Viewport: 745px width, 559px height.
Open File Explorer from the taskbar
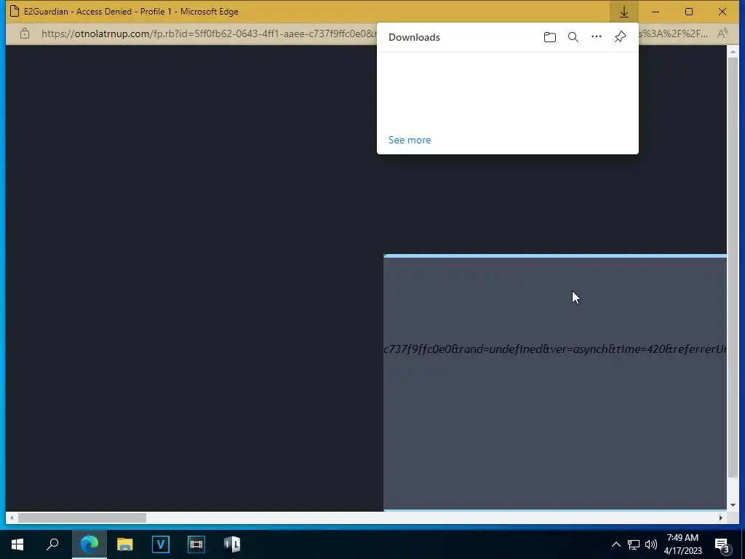tap(125, 544)
